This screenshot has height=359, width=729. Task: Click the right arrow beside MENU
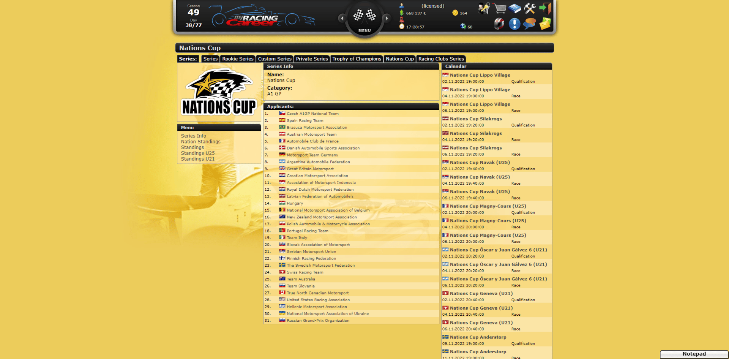pyautogui.click(x=387, y=18)
